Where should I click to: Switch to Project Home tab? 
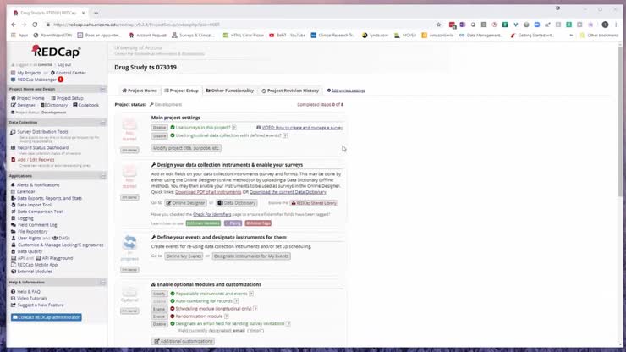140,91
